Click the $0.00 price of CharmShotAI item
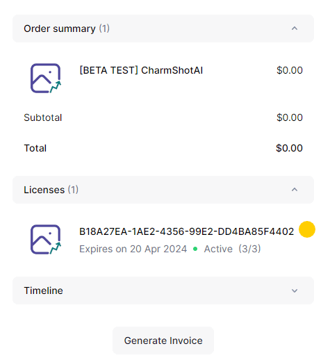 point(290,70)
